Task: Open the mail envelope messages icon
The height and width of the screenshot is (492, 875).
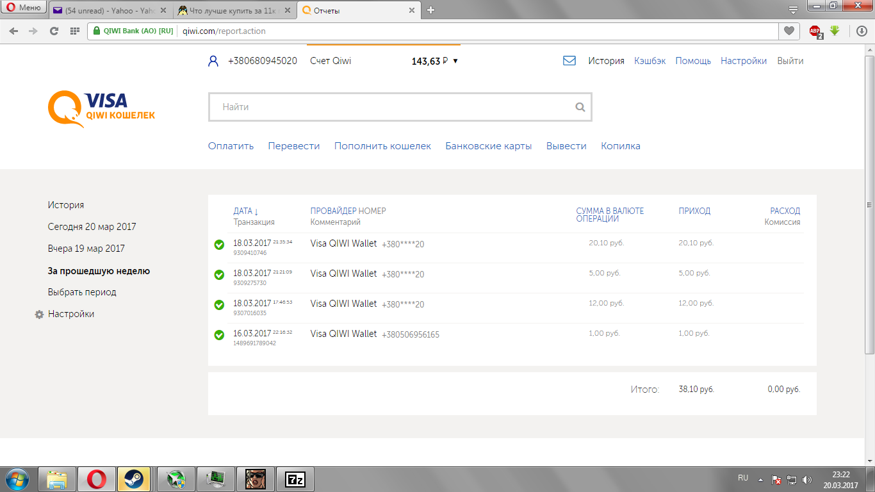Action: (x=569, y=61)
